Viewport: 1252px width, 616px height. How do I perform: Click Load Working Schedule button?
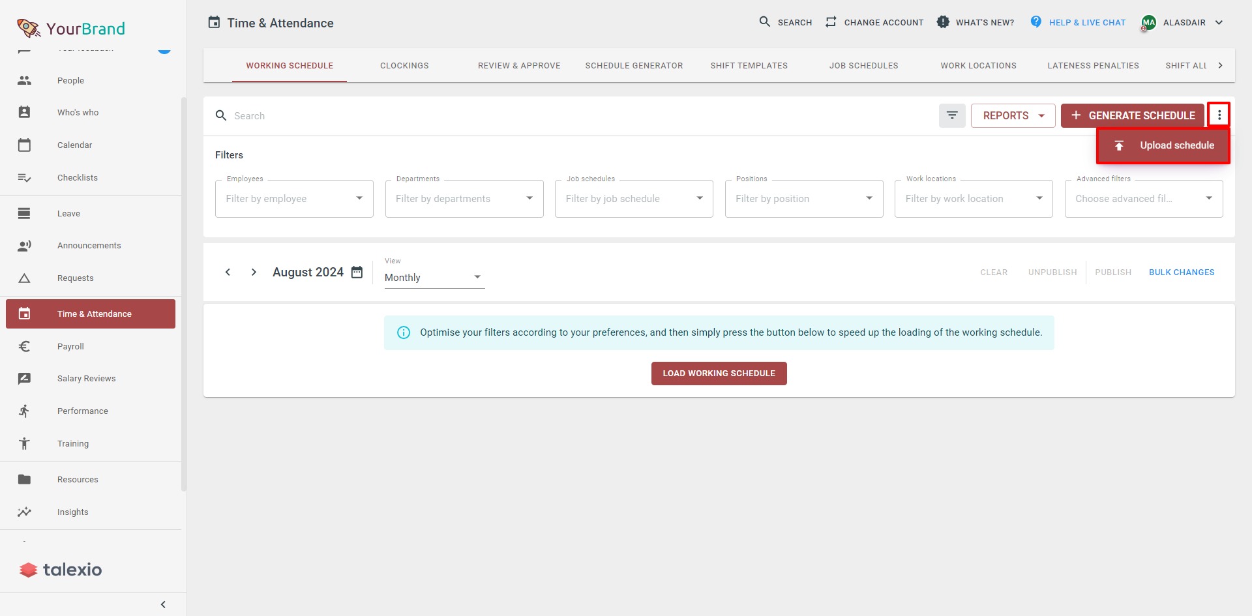(719, 374)
